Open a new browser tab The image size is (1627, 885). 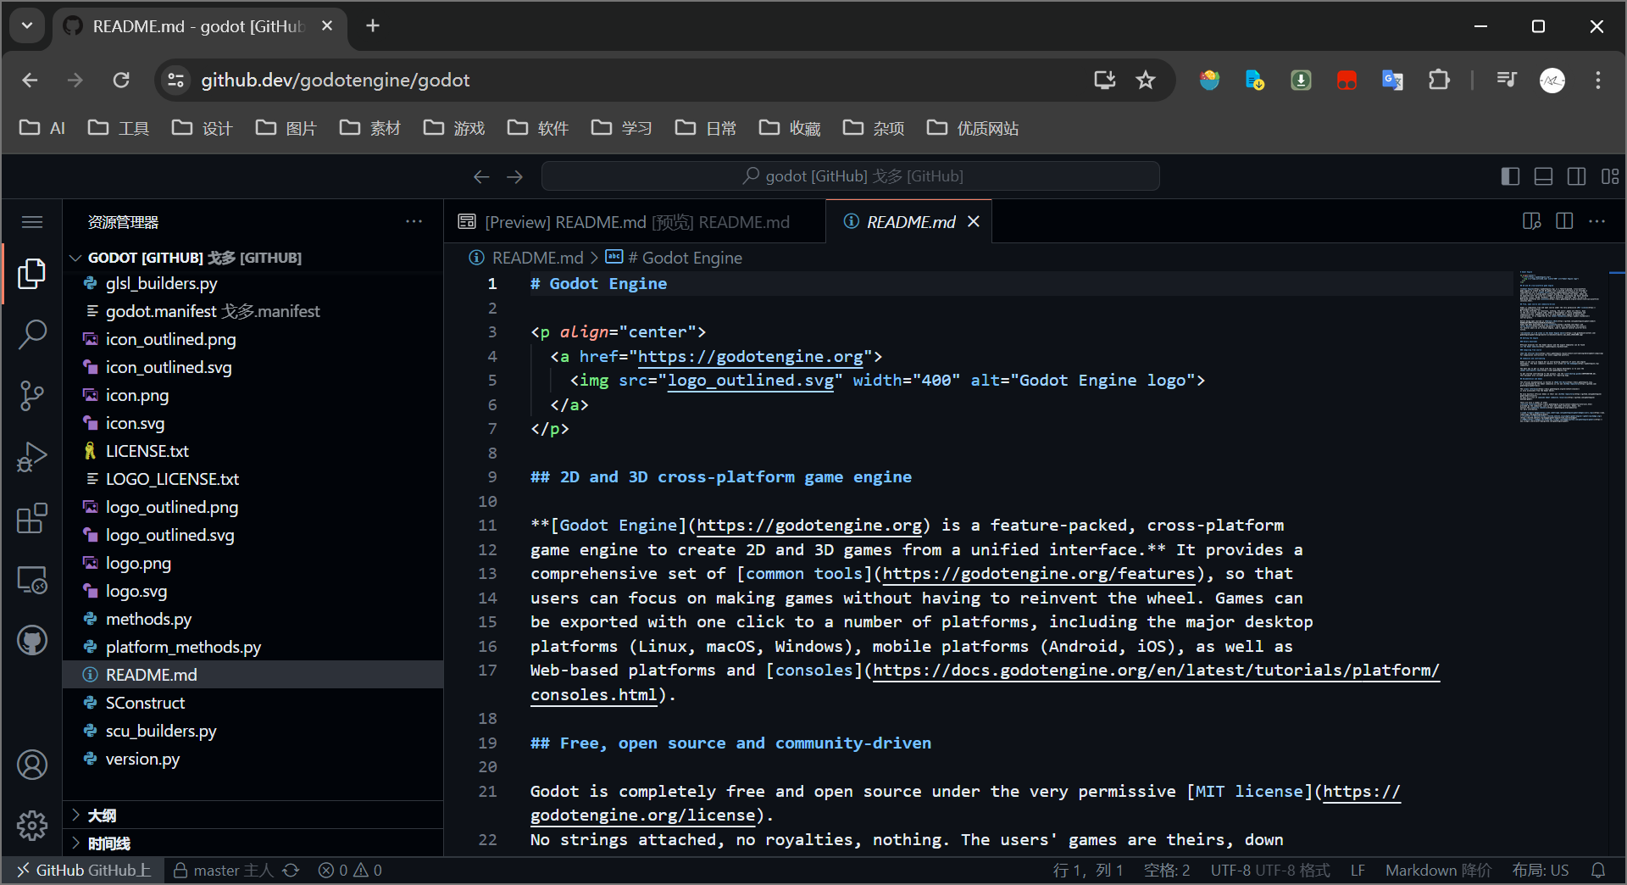click(x=373, y=25)
